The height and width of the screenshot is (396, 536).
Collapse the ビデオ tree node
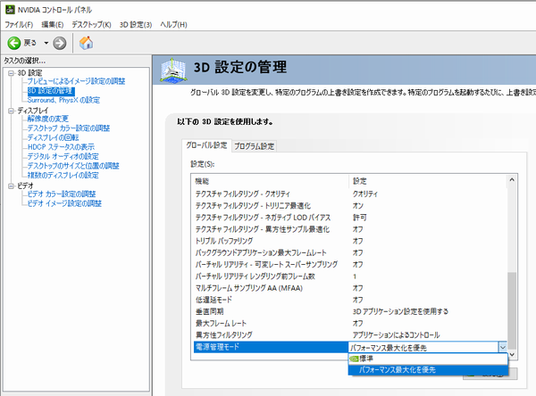12,186
